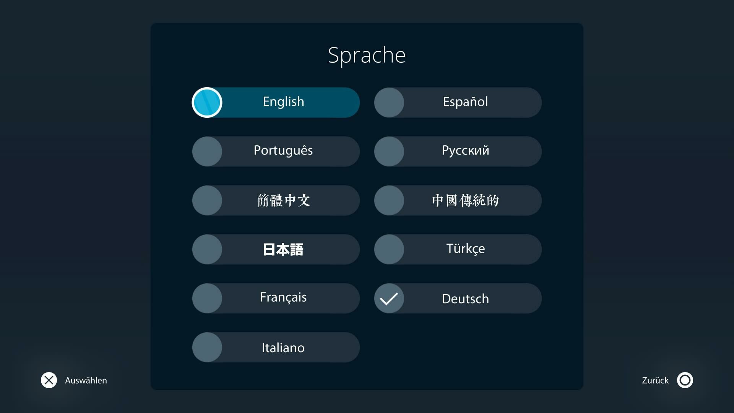The image size is (734, 413).
Task: Select the radio circle next to Português
Action: (x=207, y=151)
